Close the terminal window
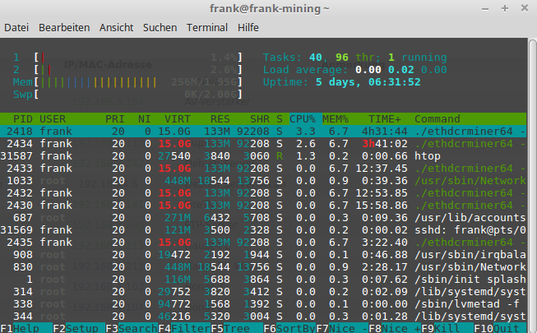The image size is (537, 333). 525,8
